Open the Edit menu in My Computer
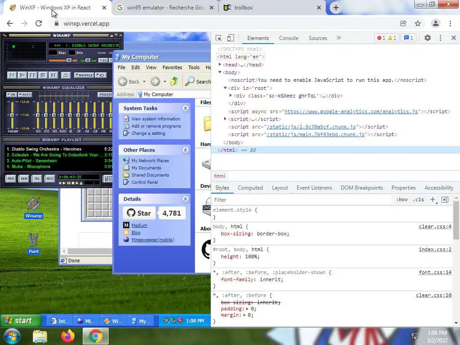Image resolution: width=460 pixels, height=345 pixels. pos(136,67)
